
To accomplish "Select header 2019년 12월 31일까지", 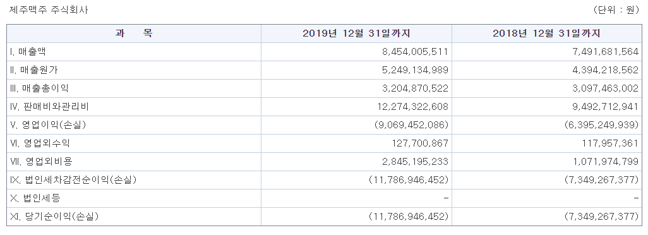I will click(x=356, y=33).
